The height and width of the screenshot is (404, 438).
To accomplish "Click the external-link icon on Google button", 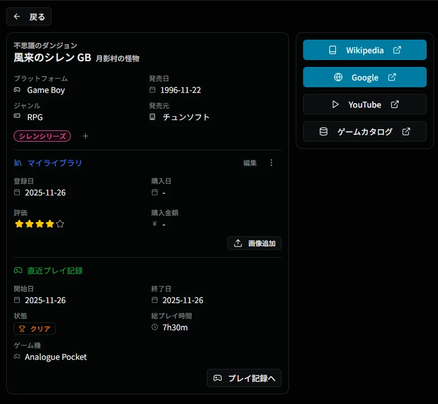I will [x=392, y=77].
